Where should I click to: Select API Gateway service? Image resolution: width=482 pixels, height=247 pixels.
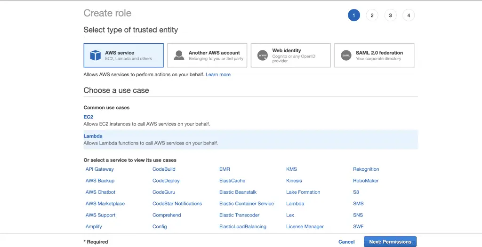100,169
